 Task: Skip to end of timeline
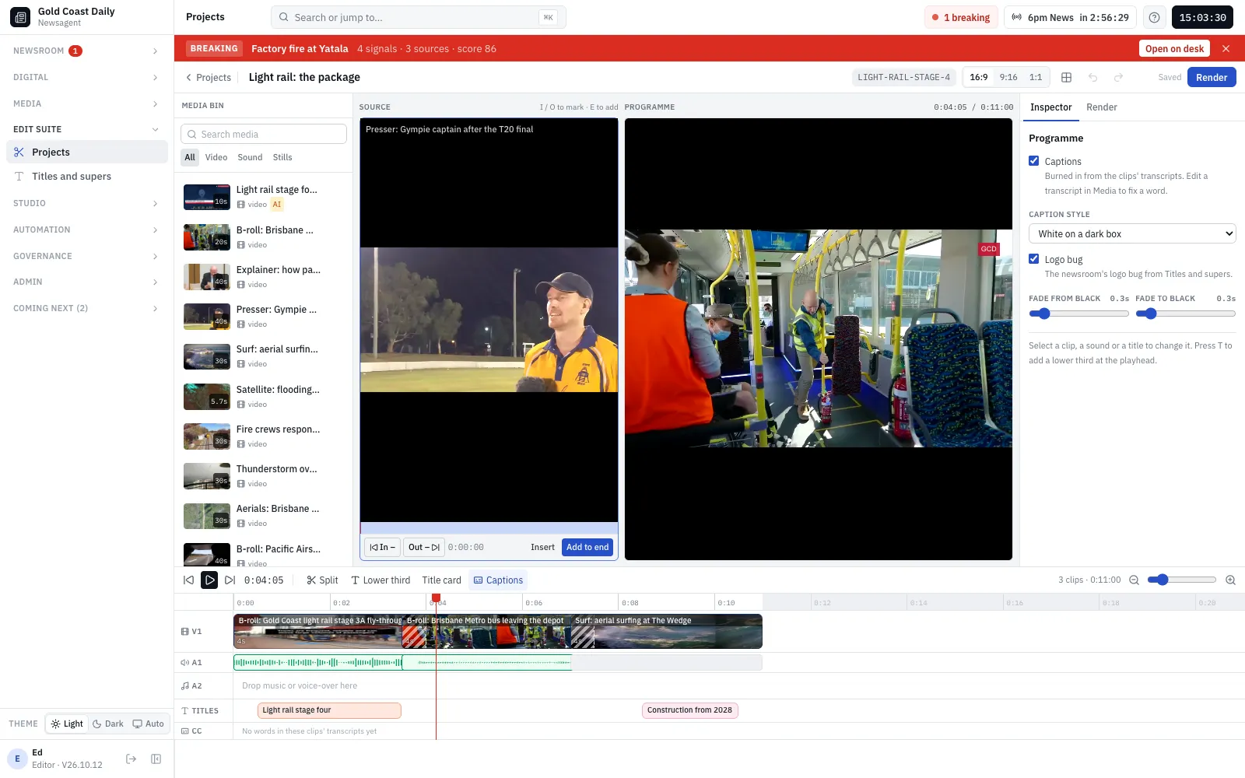[230, 580]
